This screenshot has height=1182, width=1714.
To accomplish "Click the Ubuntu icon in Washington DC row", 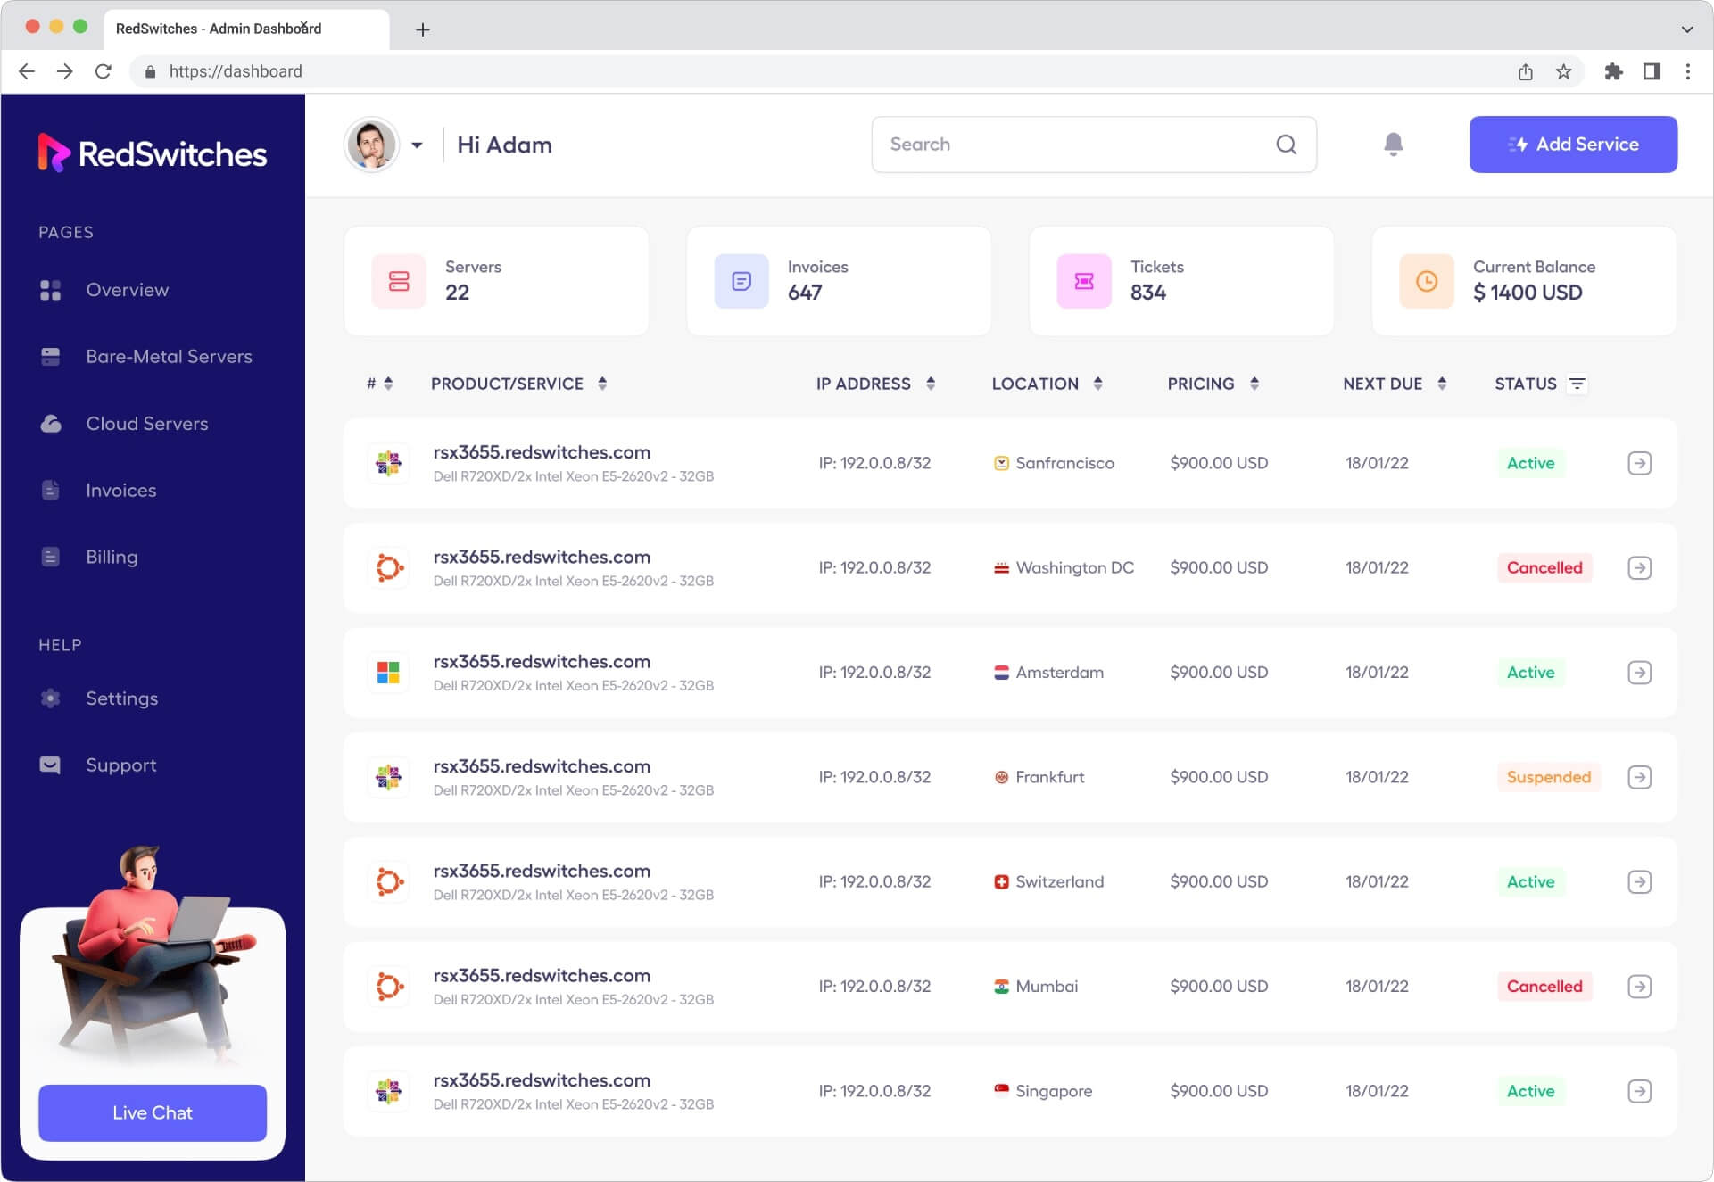I will [388, 568].
